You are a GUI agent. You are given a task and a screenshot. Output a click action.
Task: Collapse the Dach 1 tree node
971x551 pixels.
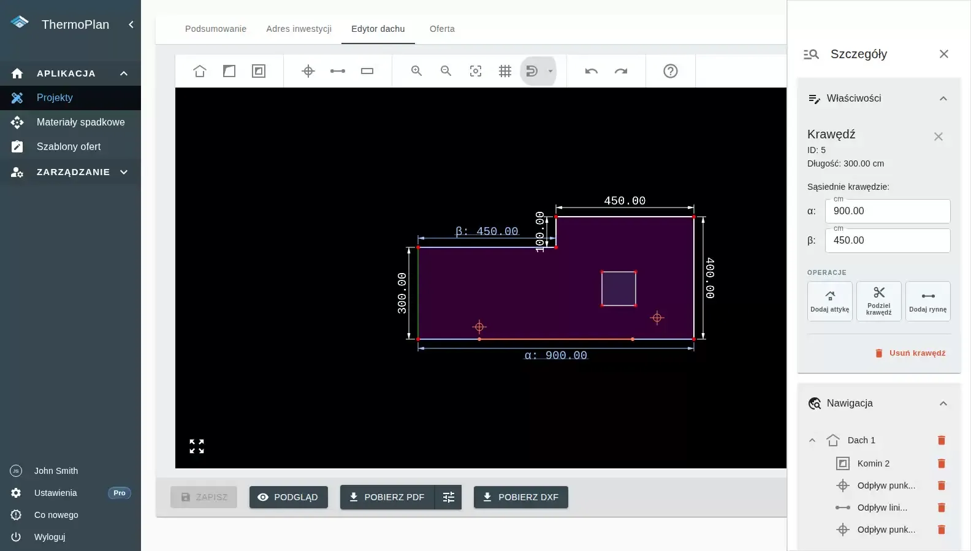coord(812,440)
